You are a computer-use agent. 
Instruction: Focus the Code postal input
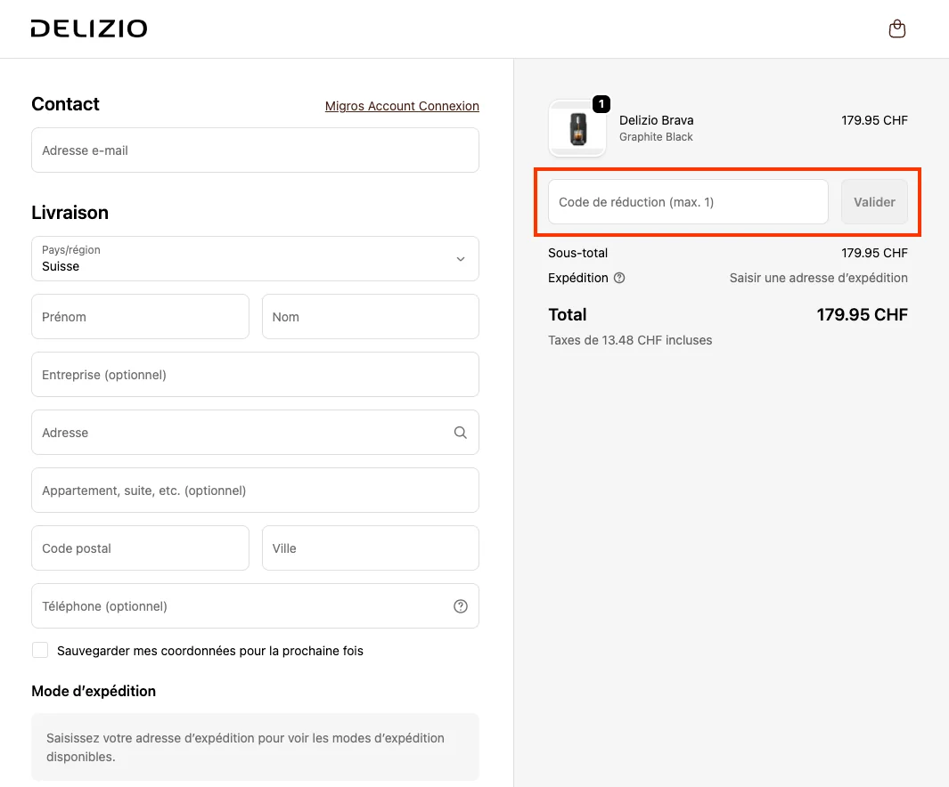click(140, 548)
